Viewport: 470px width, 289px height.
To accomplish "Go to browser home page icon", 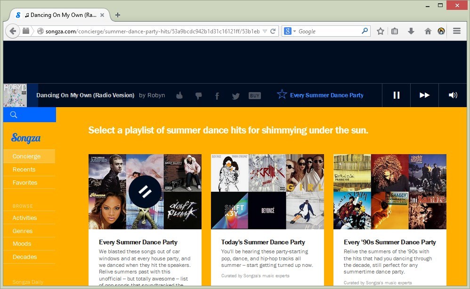I will point(428,31).
